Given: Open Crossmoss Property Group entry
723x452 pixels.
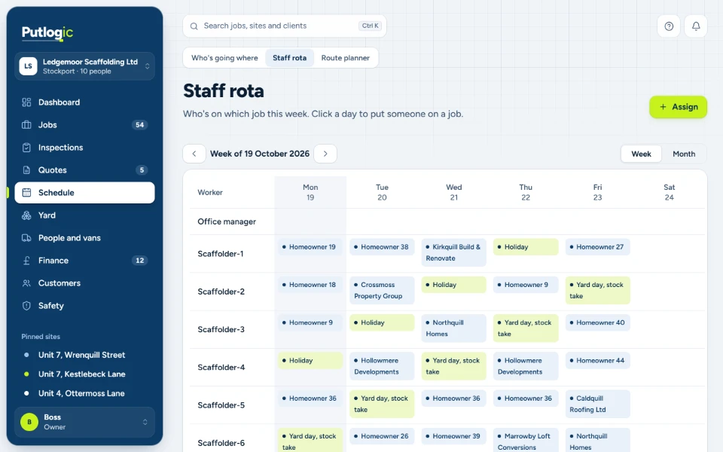Looking at the screenshot, I should coord(382,290).
